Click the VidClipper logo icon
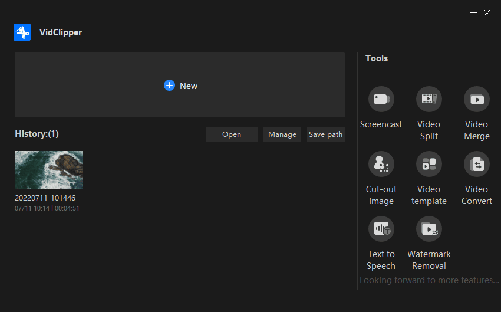 click(22, 32)
